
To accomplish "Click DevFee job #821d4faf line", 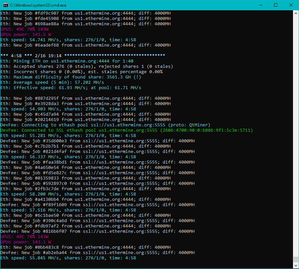I will pyautogui.click(x=97, y=152).
